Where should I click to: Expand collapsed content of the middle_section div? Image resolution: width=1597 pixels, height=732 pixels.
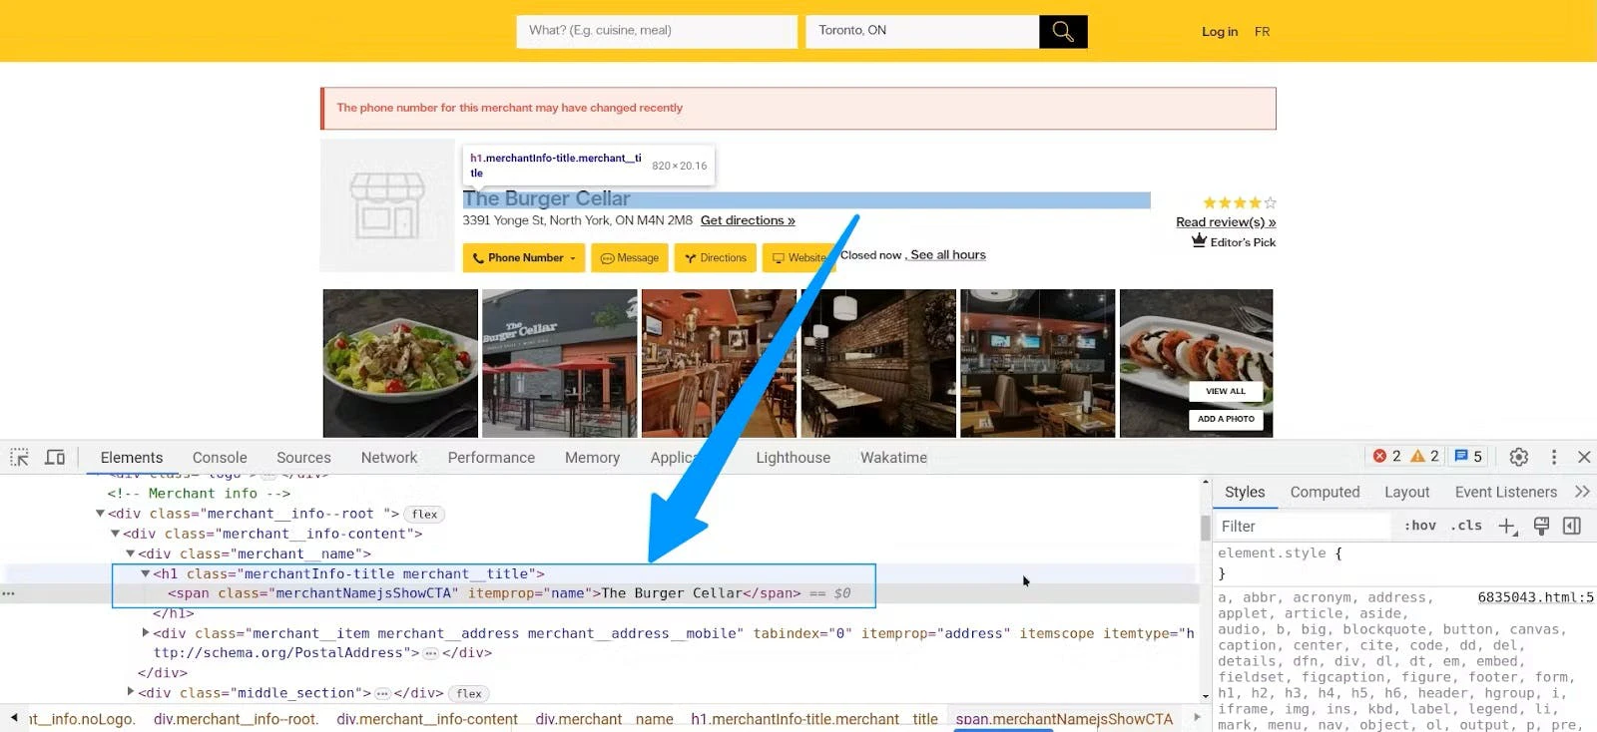pos(382,693)
